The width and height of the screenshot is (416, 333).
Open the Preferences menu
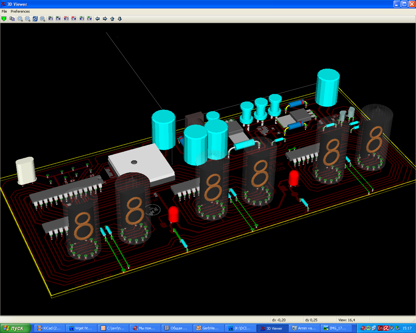coord(20,11)
